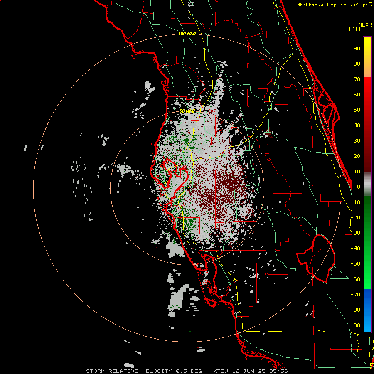Click the 40 value on the velocity scale

click(357, 125)
